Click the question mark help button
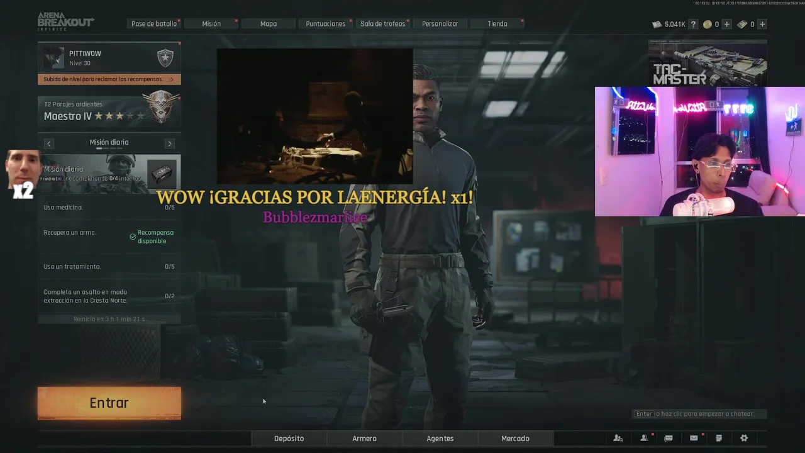This screenshot has width=805, height=453. [694, 25]
